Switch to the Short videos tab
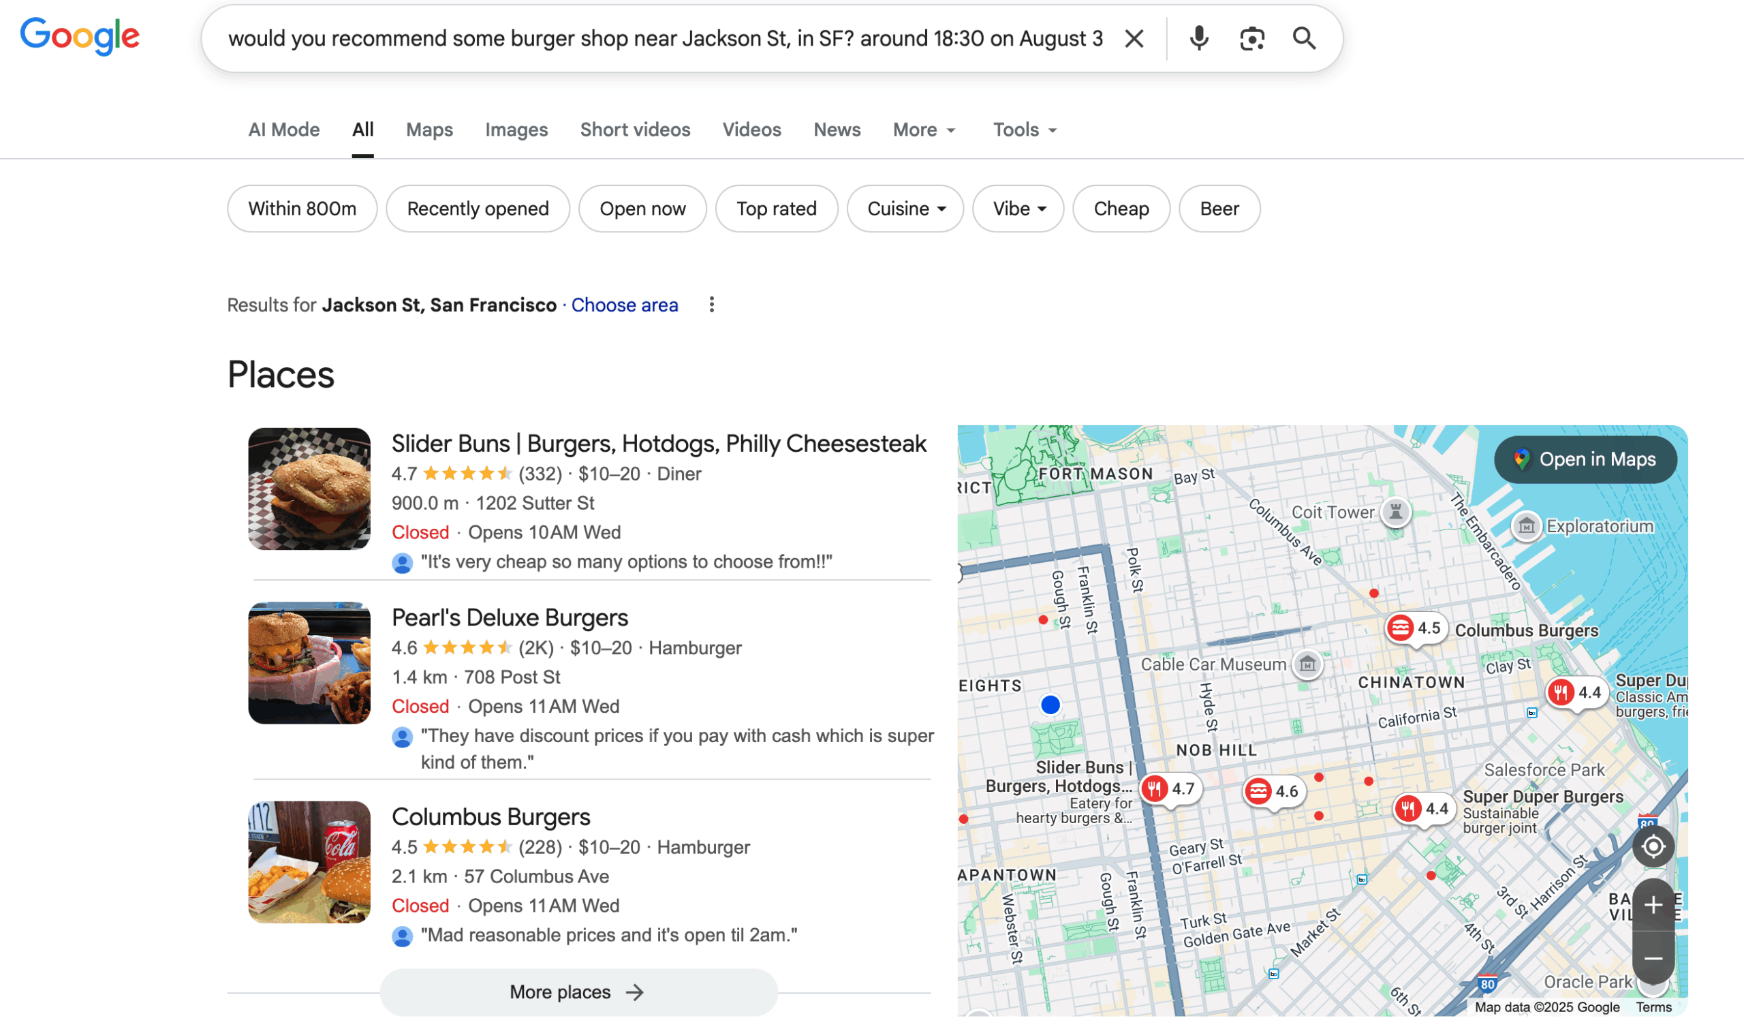Image resolution: width=1744 pixels, height=1031 pixels. [x=635, y=130]
